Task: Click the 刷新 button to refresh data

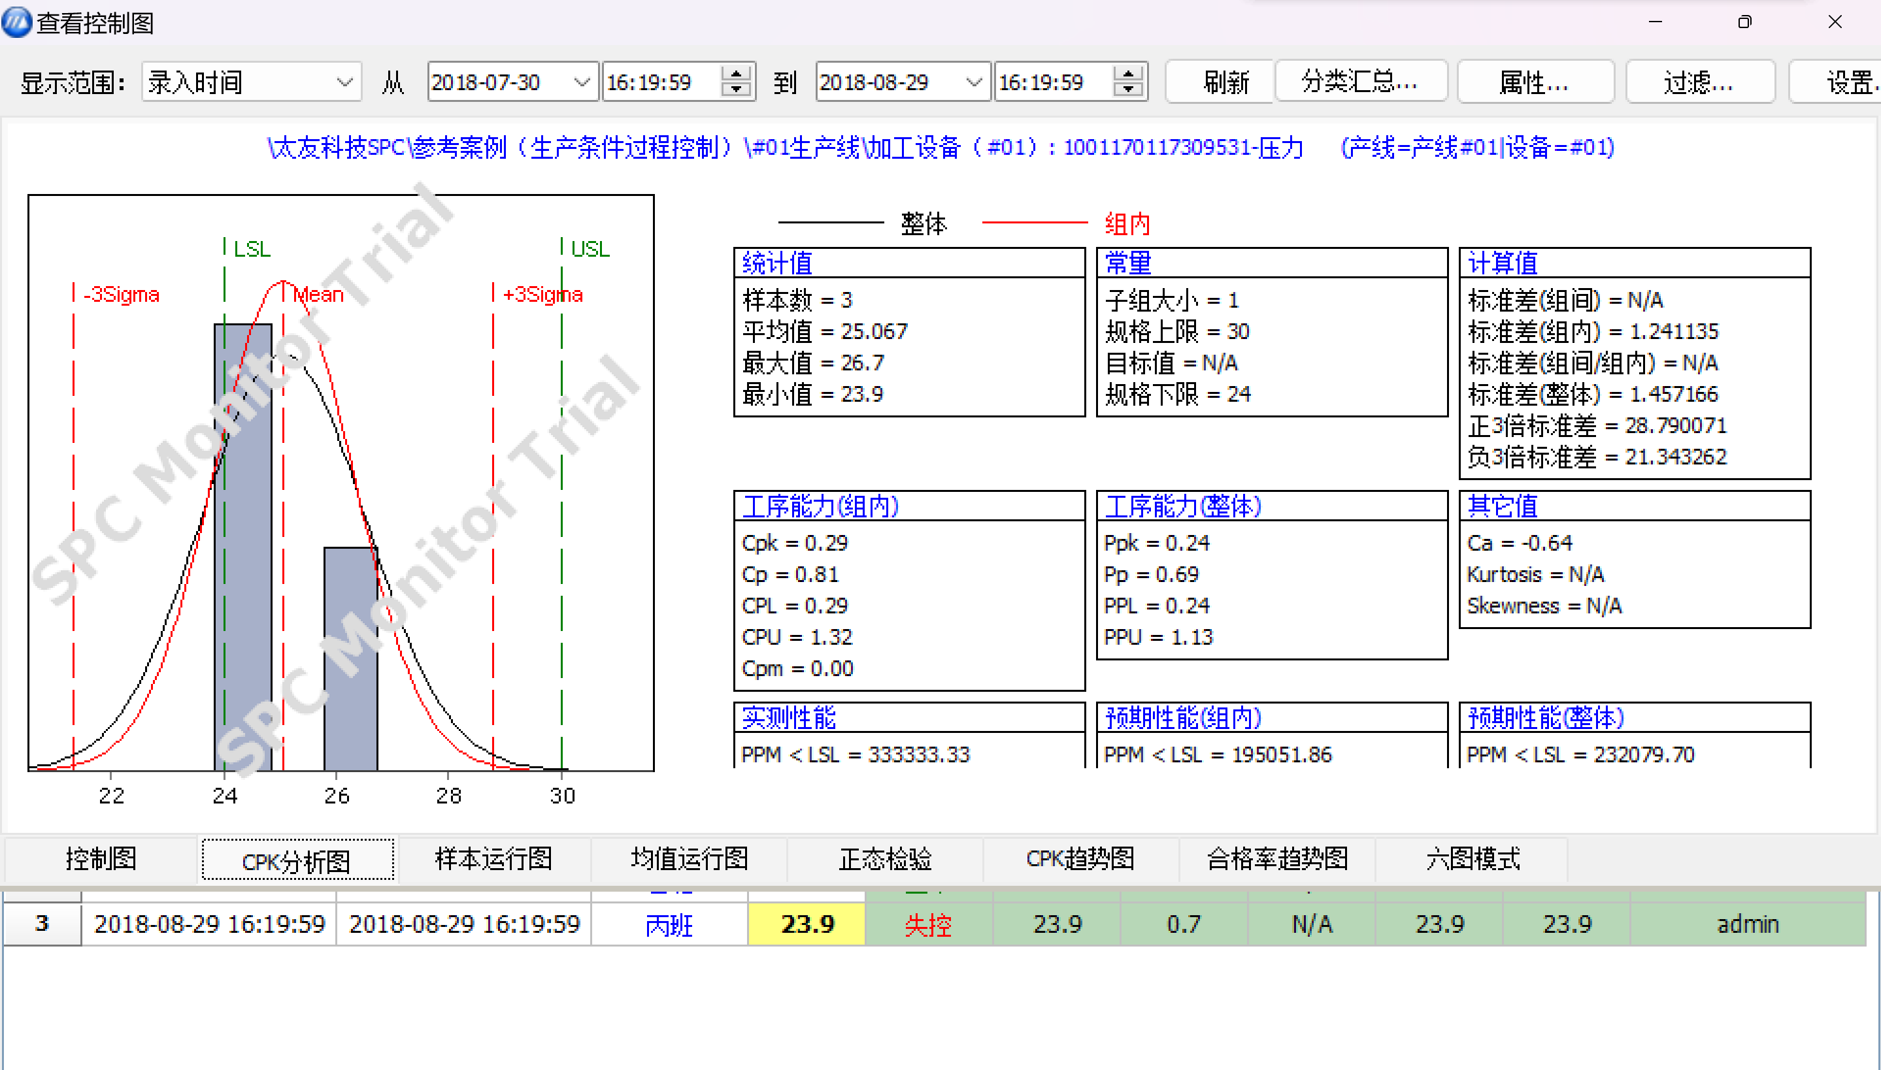Action: 1219,82
